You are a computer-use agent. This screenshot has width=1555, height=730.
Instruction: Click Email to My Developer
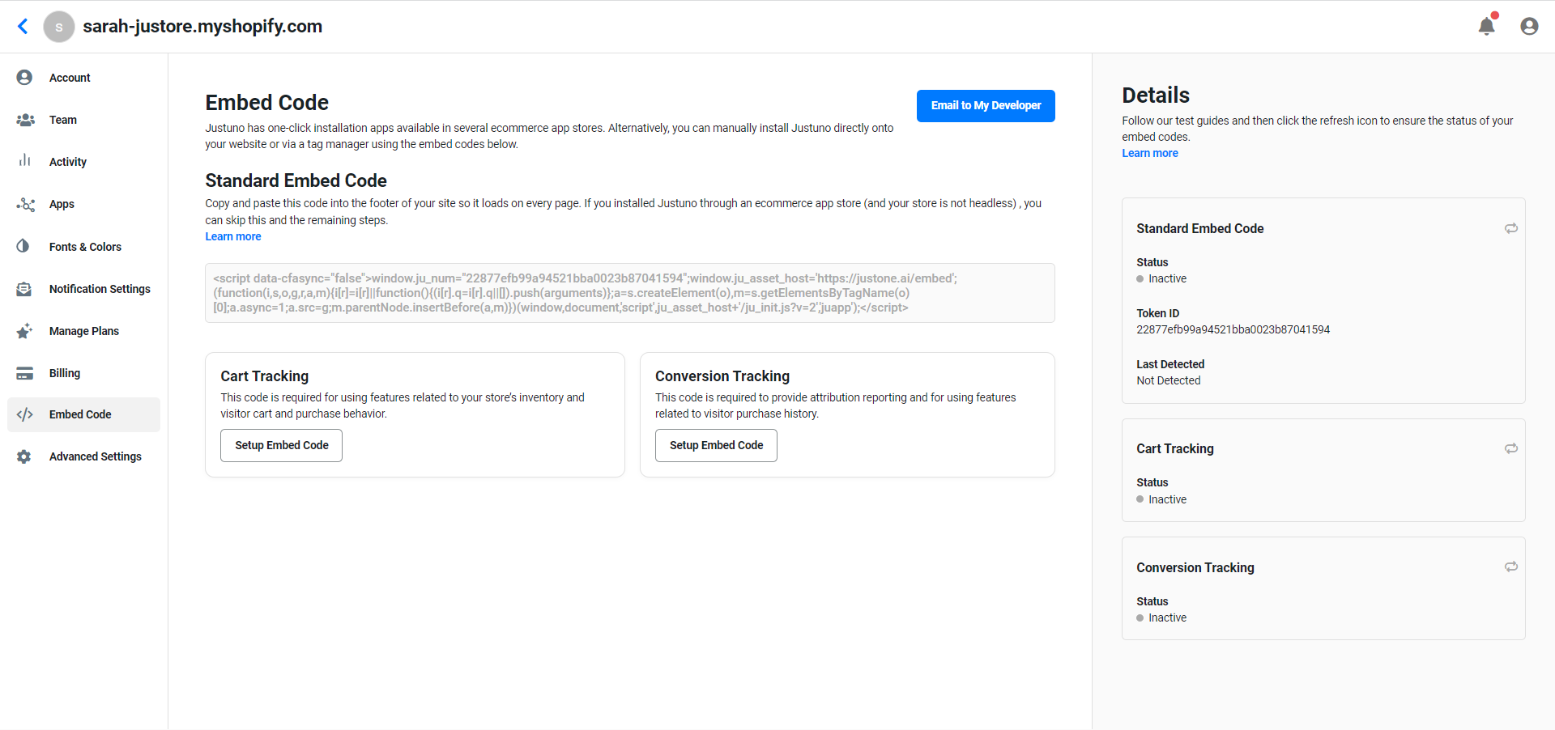(986, 105)
